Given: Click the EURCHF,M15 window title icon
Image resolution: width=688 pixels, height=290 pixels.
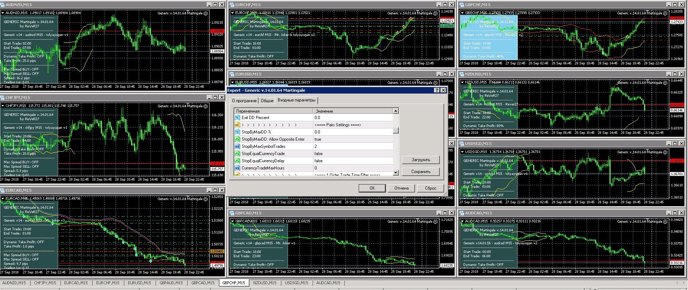Looking at the screenshot, I should [x=232, y=5].
